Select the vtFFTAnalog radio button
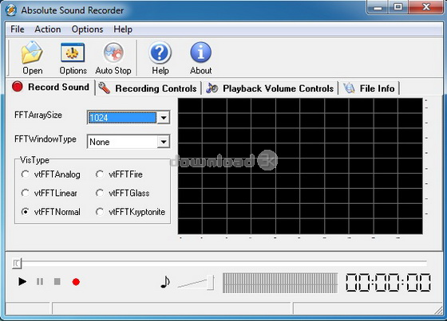 point(25,174)
